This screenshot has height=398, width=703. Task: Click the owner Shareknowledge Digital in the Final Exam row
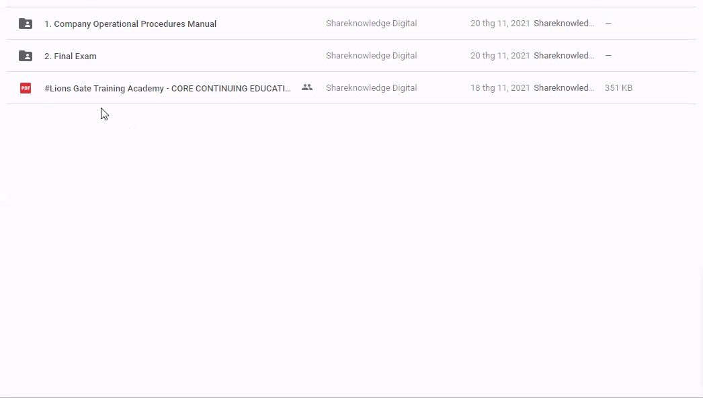point(371,56)
